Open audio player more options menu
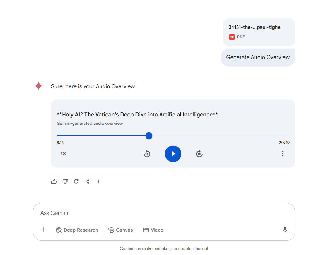Viewport: 315px width, 255px height. 283,154
